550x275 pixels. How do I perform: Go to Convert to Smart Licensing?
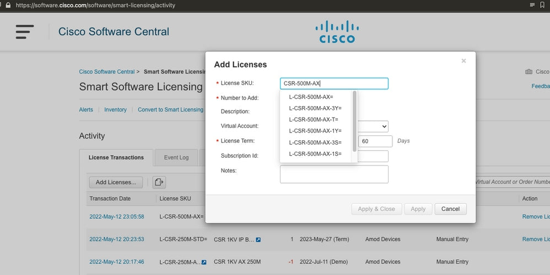(170, 109)
